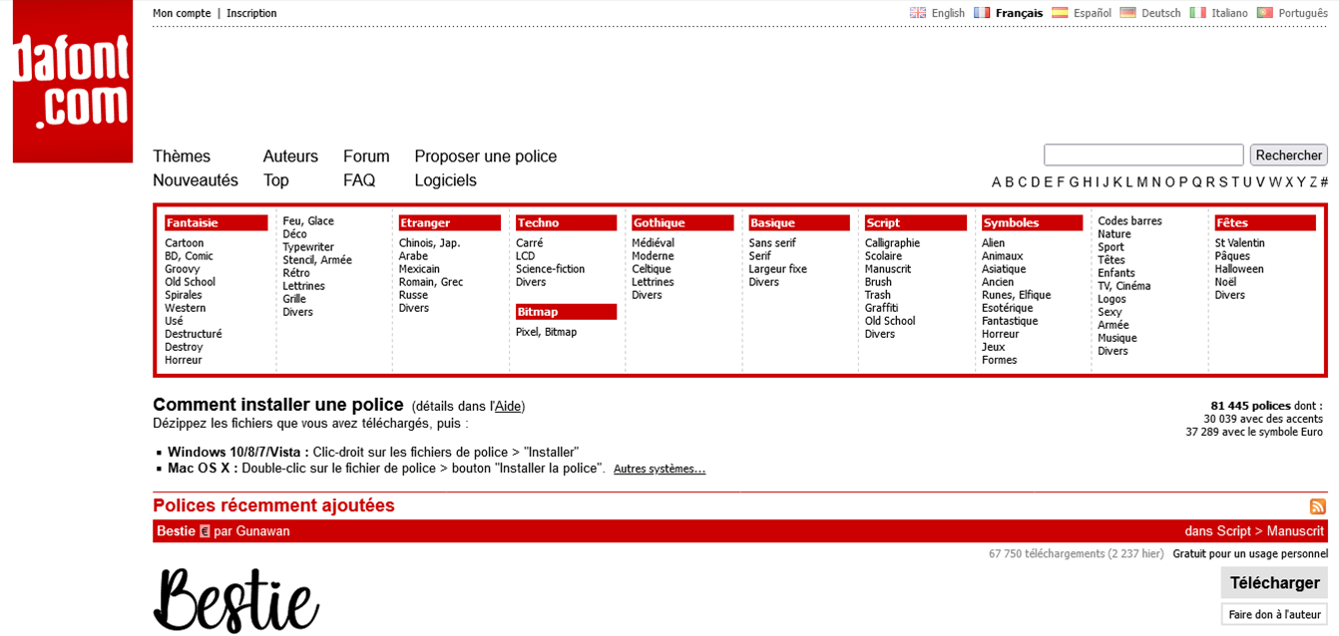Click the Rechercher button
1339x636 pixels.
coord(1288,155)
